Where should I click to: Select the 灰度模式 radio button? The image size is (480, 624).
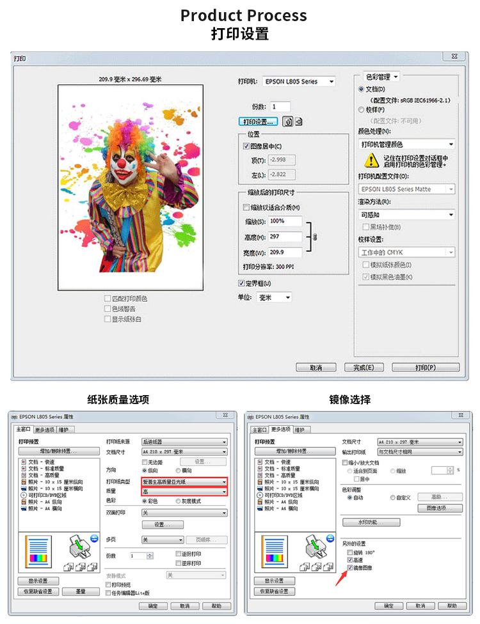[x=179, y=501]
